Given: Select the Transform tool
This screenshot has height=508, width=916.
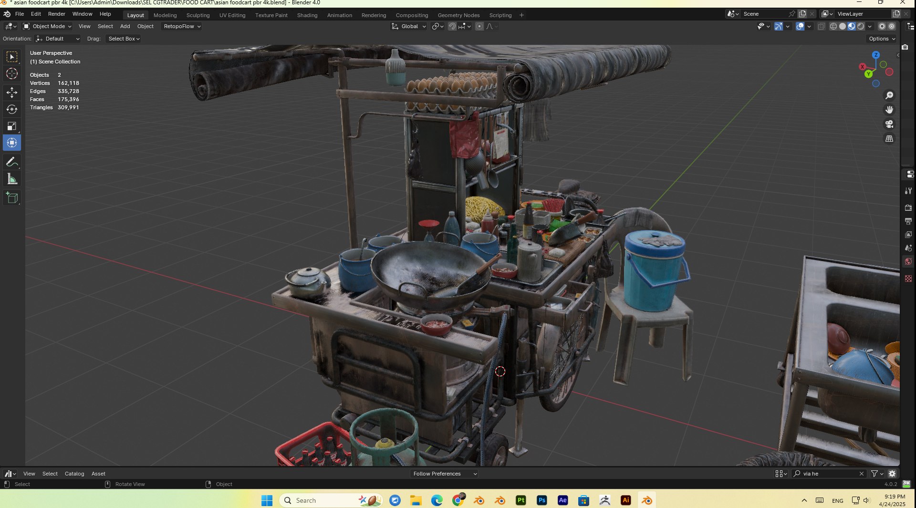Looking at the screenshot, I should tap(12, 143).
